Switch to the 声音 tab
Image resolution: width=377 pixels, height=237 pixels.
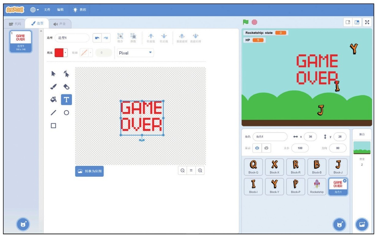[x=60, y=24]
